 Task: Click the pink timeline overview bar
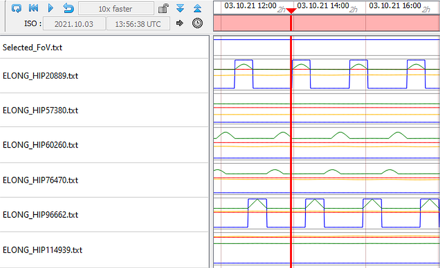tap(327, 23)
